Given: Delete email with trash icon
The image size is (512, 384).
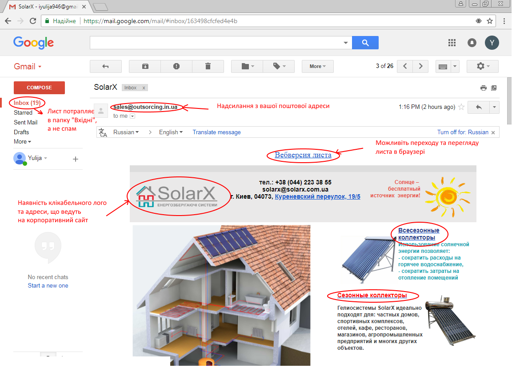Looking at the screenshot, I should pos(208,66).
